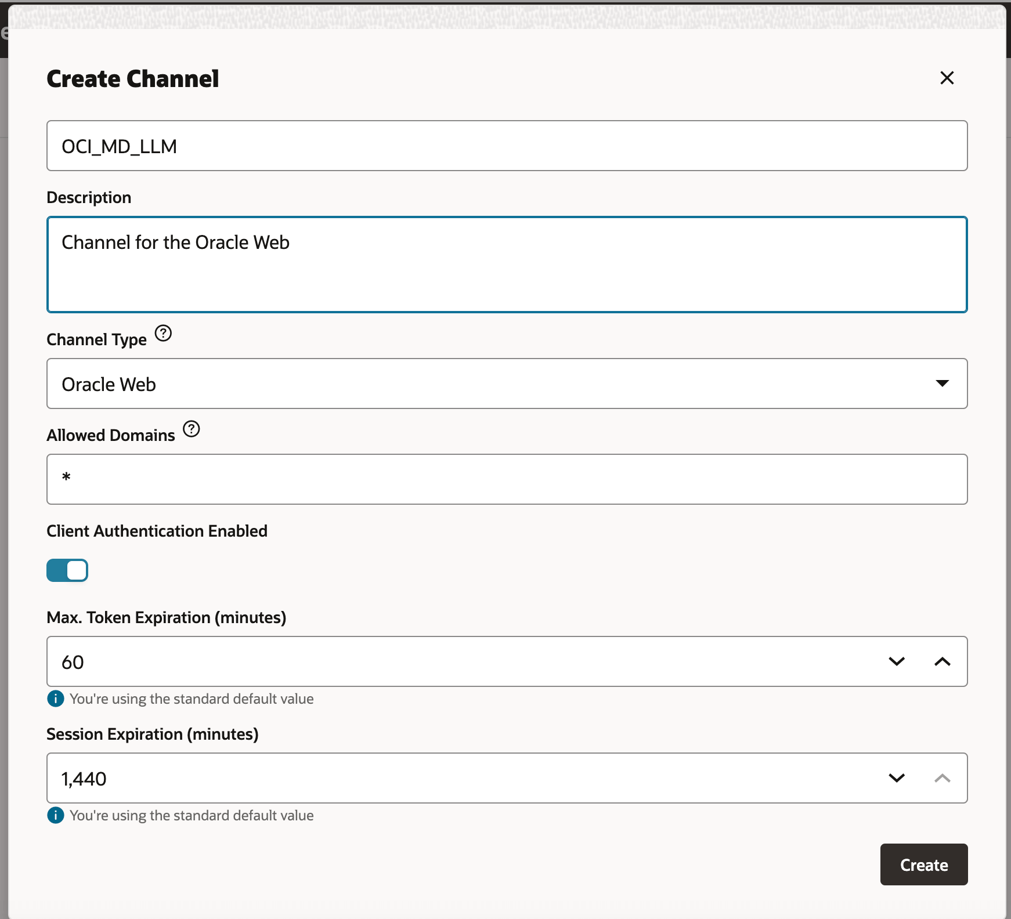Click the default value note under Session Expiration

192,815
